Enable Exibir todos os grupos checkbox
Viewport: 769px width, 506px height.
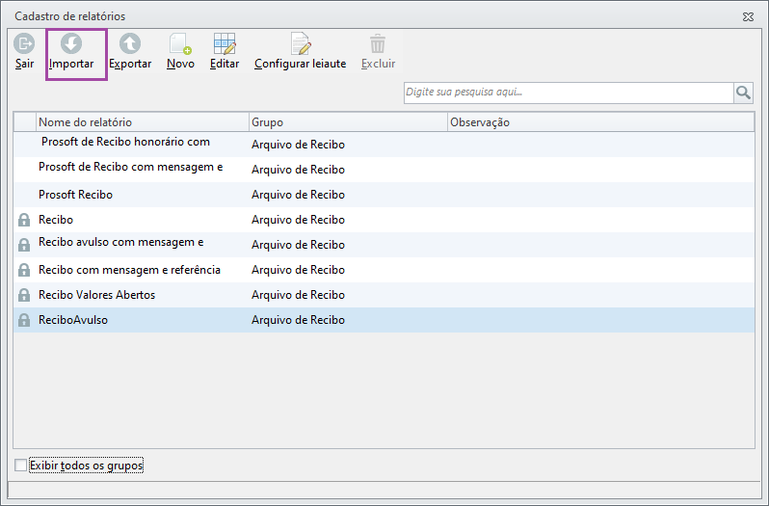[x=21, y=466]
